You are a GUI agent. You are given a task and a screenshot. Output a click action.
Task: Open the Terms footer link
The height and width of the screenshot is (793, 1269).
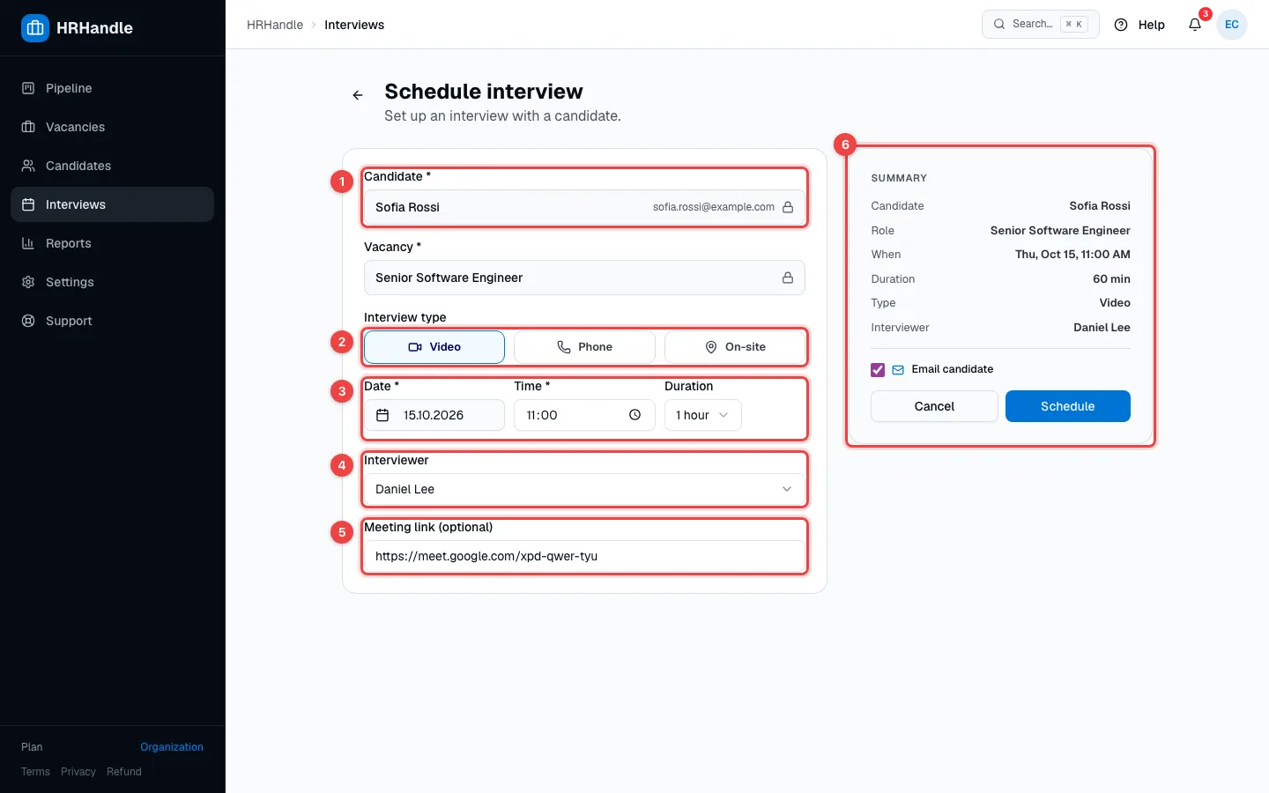tap(35, 772)
